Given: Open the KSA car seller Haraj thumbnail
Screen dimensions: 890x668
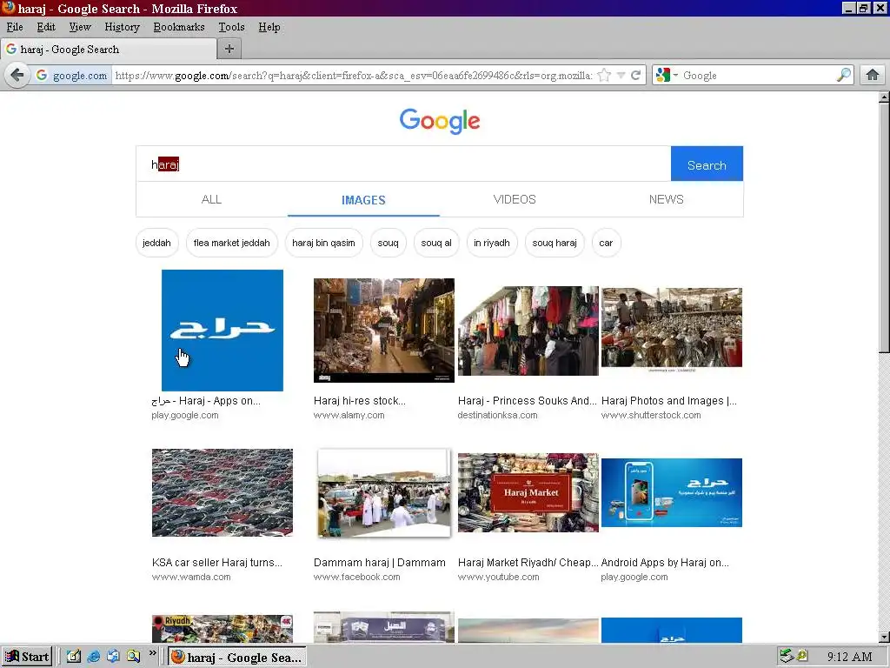Looking at the screenshot, I should pos(222,492).
